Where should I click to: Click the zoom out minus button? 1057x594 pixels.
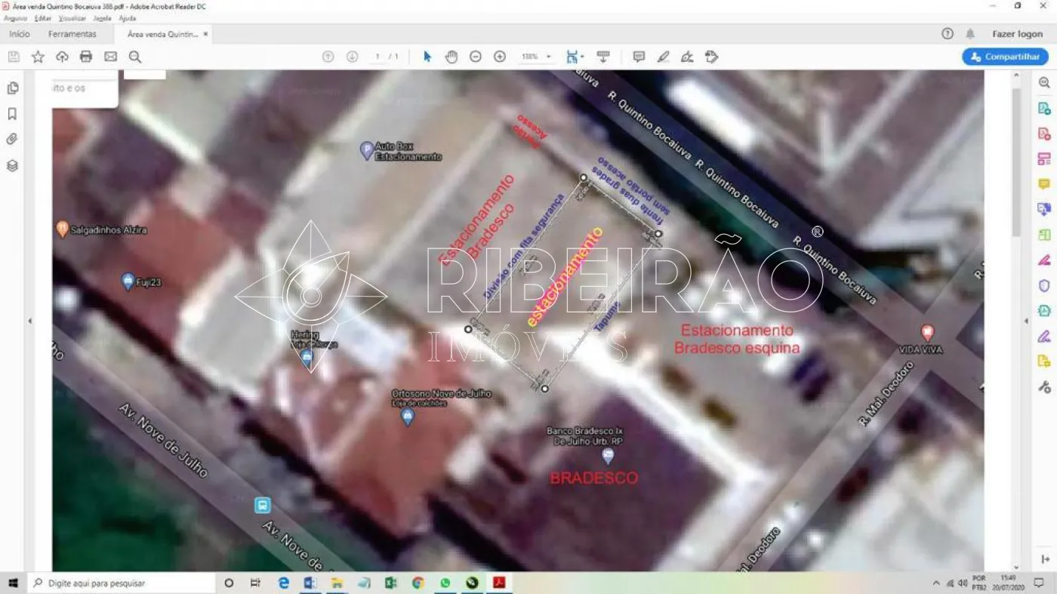pyautogui.click(x=476, y=57)
